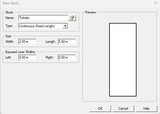Expand the Type dropdown arrow
160x114 pixels.
[x=65, y=26]
